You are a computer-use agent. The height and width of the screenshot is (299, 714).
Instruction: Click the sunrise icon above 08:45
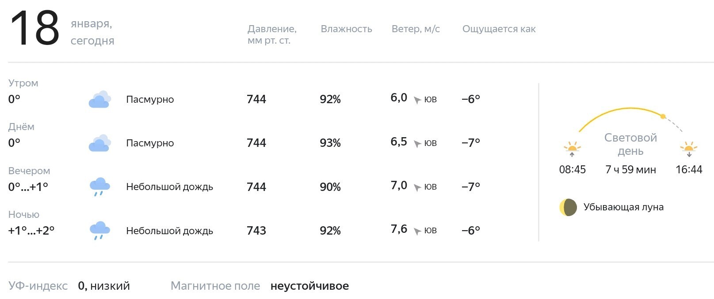coord(572,149)
